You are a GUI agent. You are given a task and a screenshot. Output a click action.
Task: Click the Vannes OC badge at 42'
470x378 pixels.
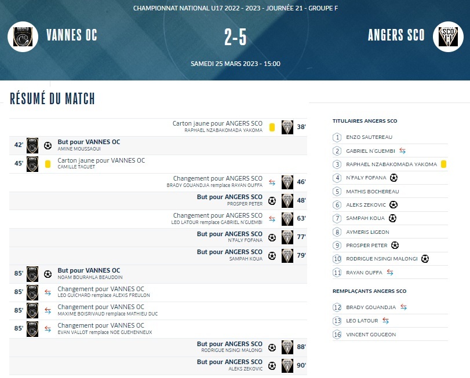coord(32,145)
